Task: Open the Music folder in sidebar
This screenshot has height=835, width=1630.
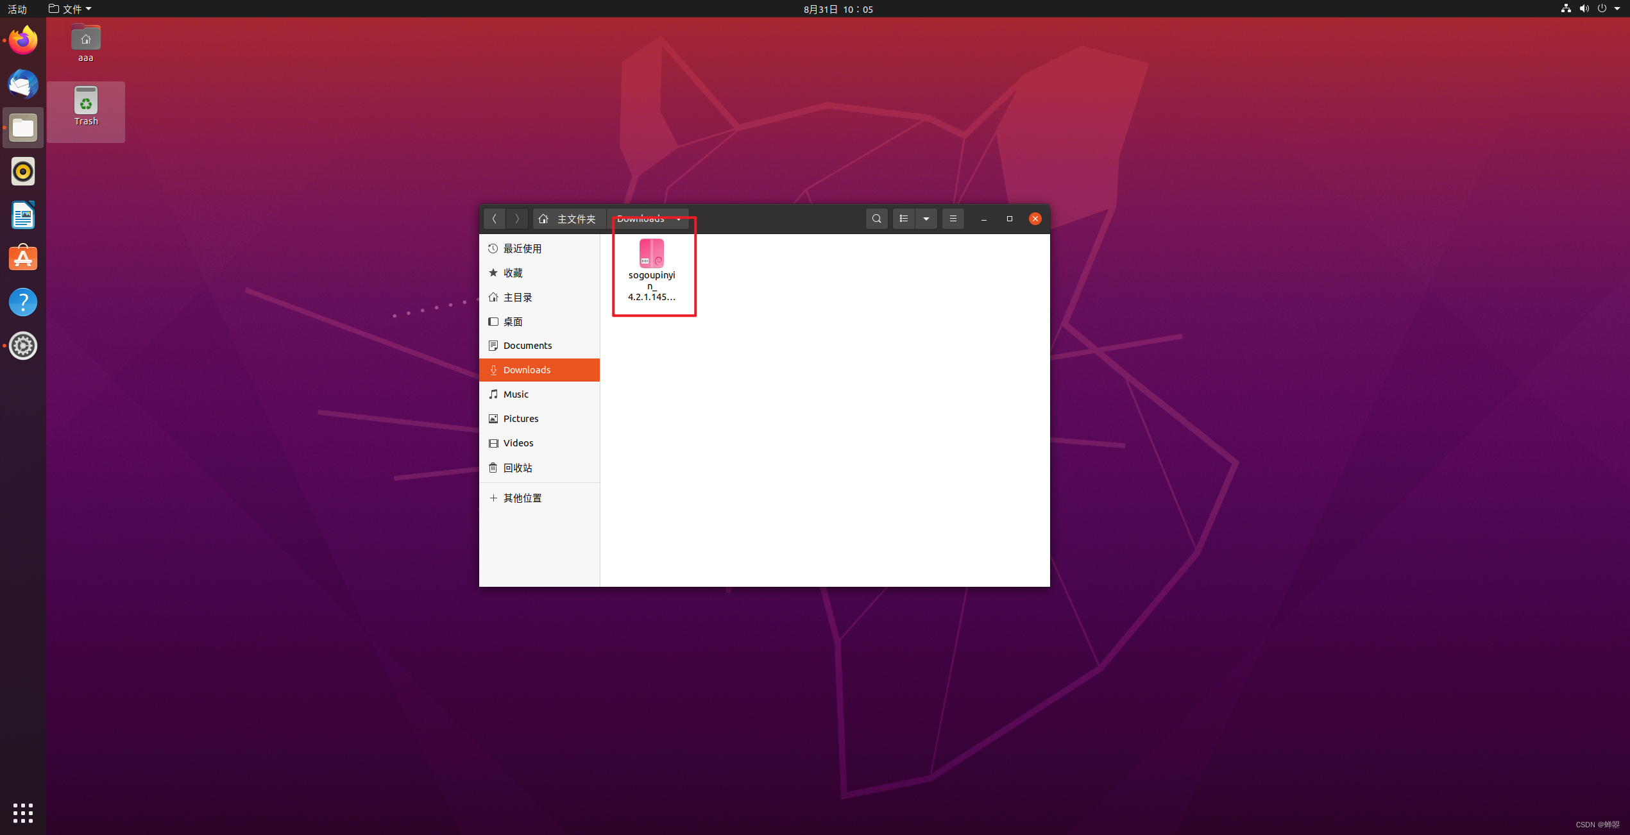Action: 516,394
